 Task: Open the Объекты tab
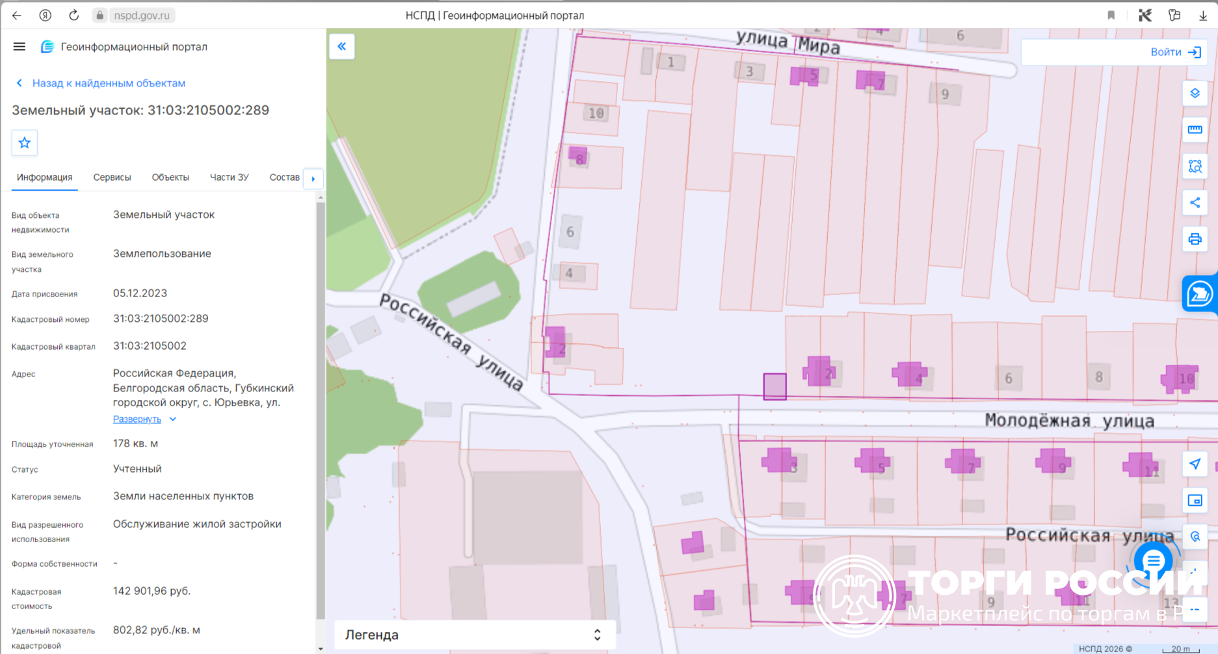[x=170, y=177]
